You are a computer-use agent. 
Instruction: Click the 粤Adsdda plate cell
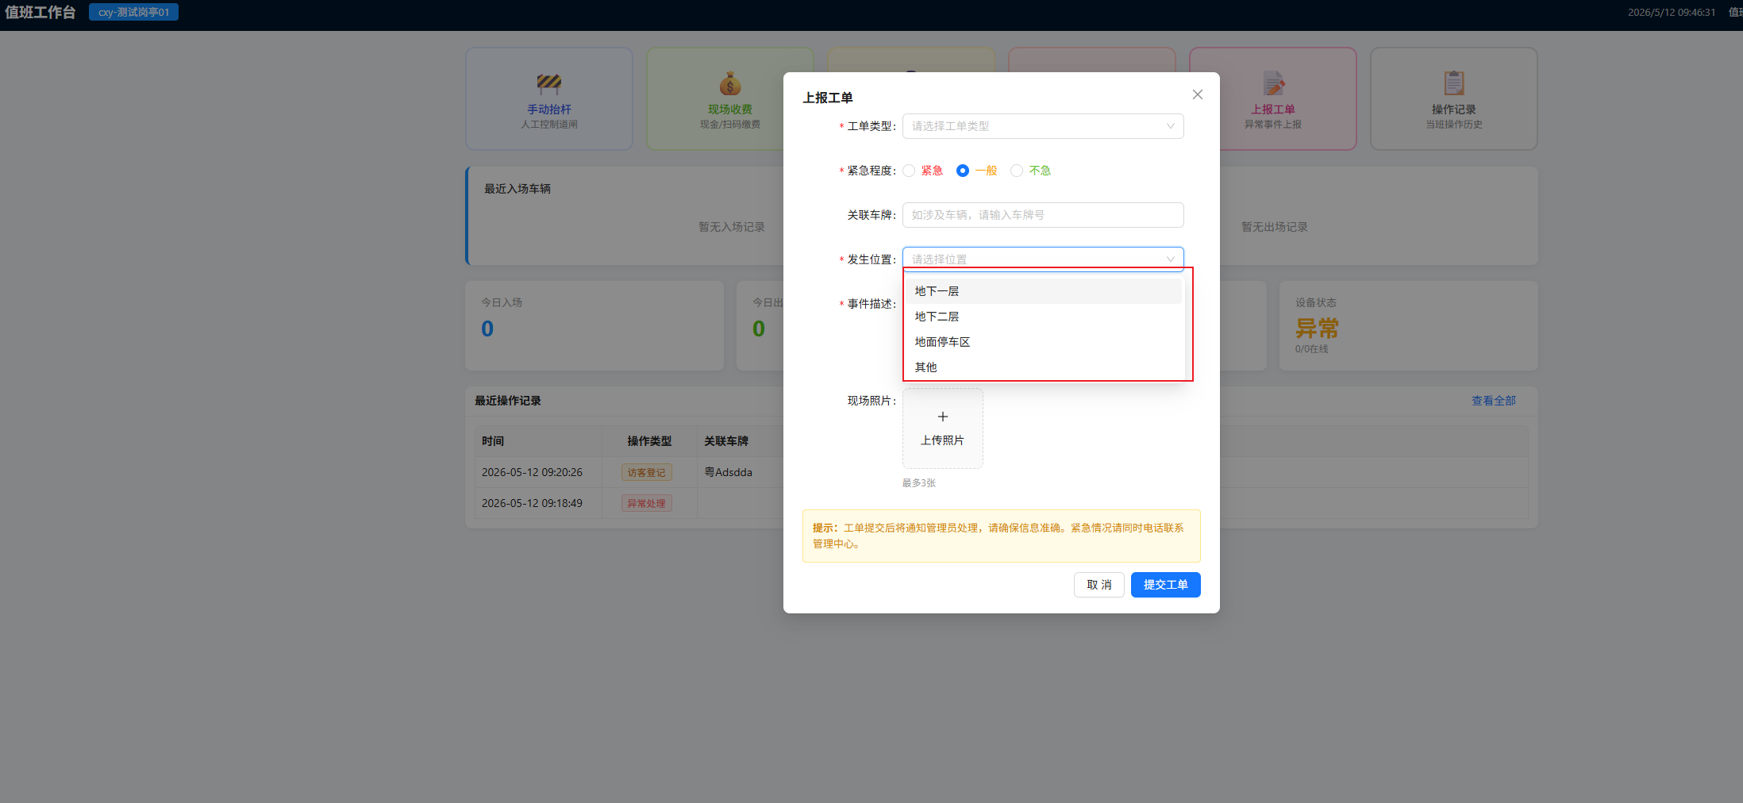(x=729, y=472)
